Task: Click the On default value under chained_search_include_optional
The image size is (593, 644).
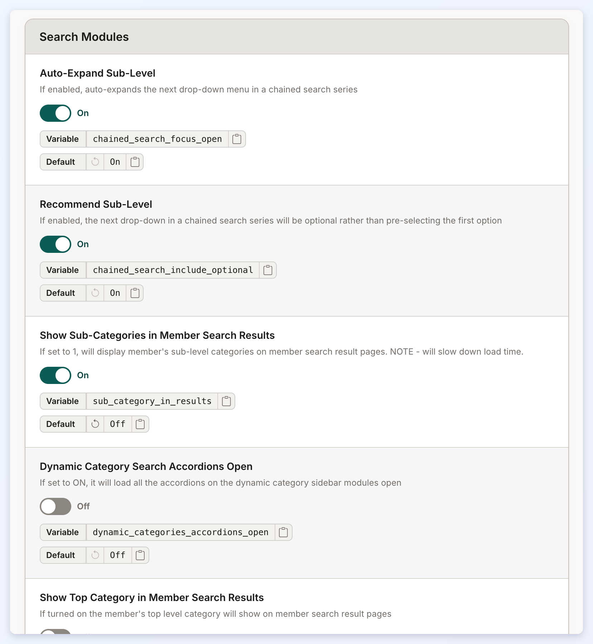Action: coord(115,293)
